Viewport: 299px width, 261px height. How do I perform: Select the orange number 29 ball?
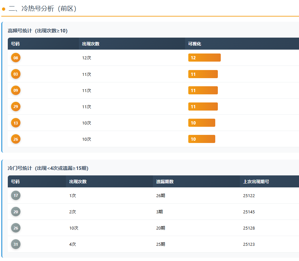[16, 106]
